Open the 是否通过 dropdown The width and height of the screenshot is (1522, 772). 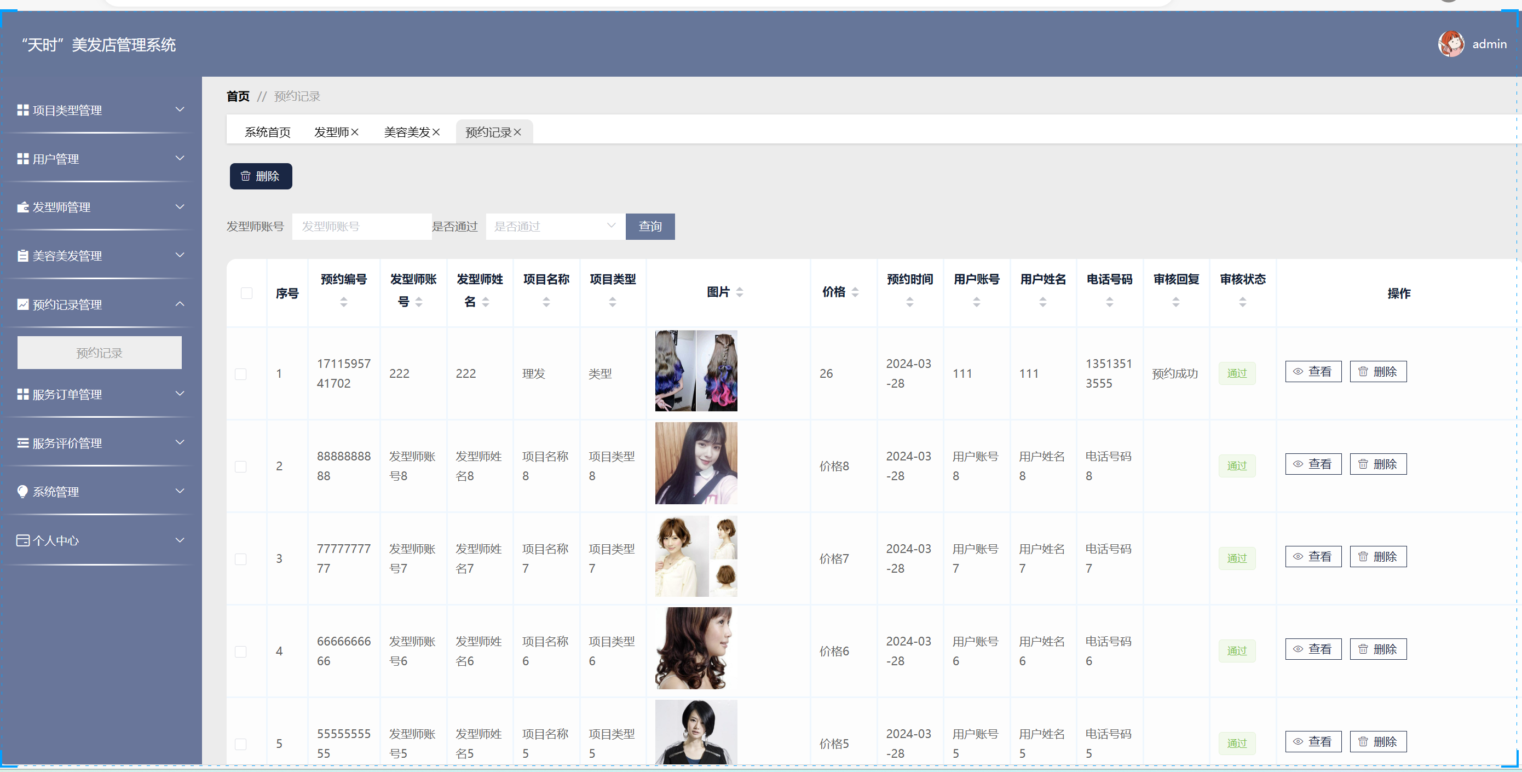click(x=555, y=226)
